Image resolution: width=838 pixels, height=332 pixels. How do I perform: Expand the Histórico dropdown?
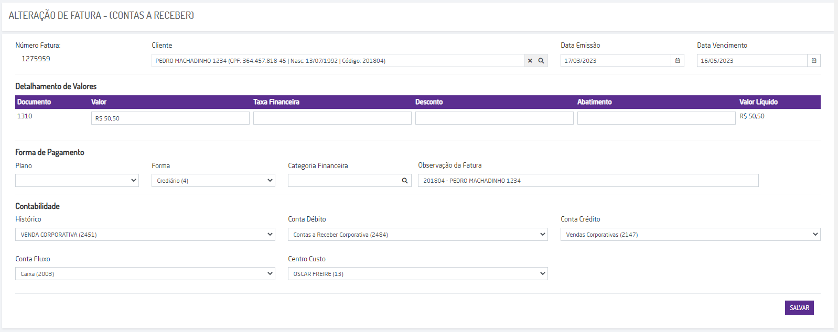coord(145,235)
